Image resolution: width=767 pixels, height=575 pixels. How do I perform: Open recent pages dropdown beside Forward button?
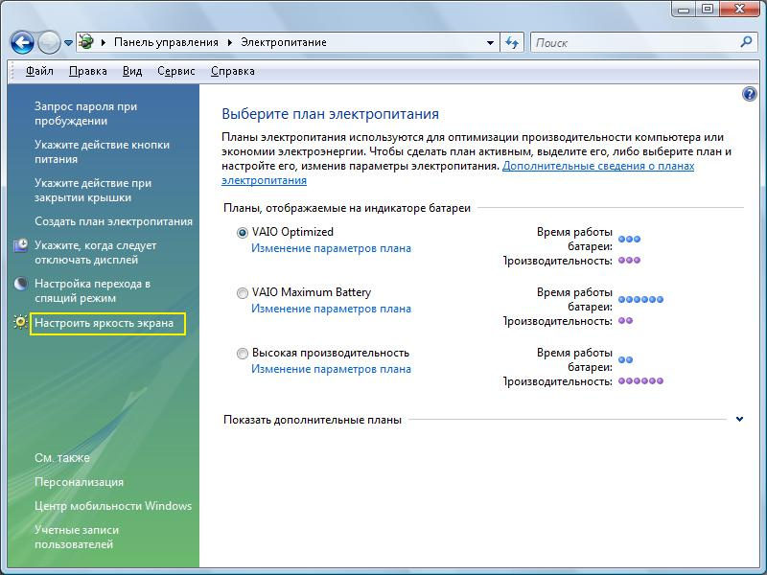tap(69, 44)
